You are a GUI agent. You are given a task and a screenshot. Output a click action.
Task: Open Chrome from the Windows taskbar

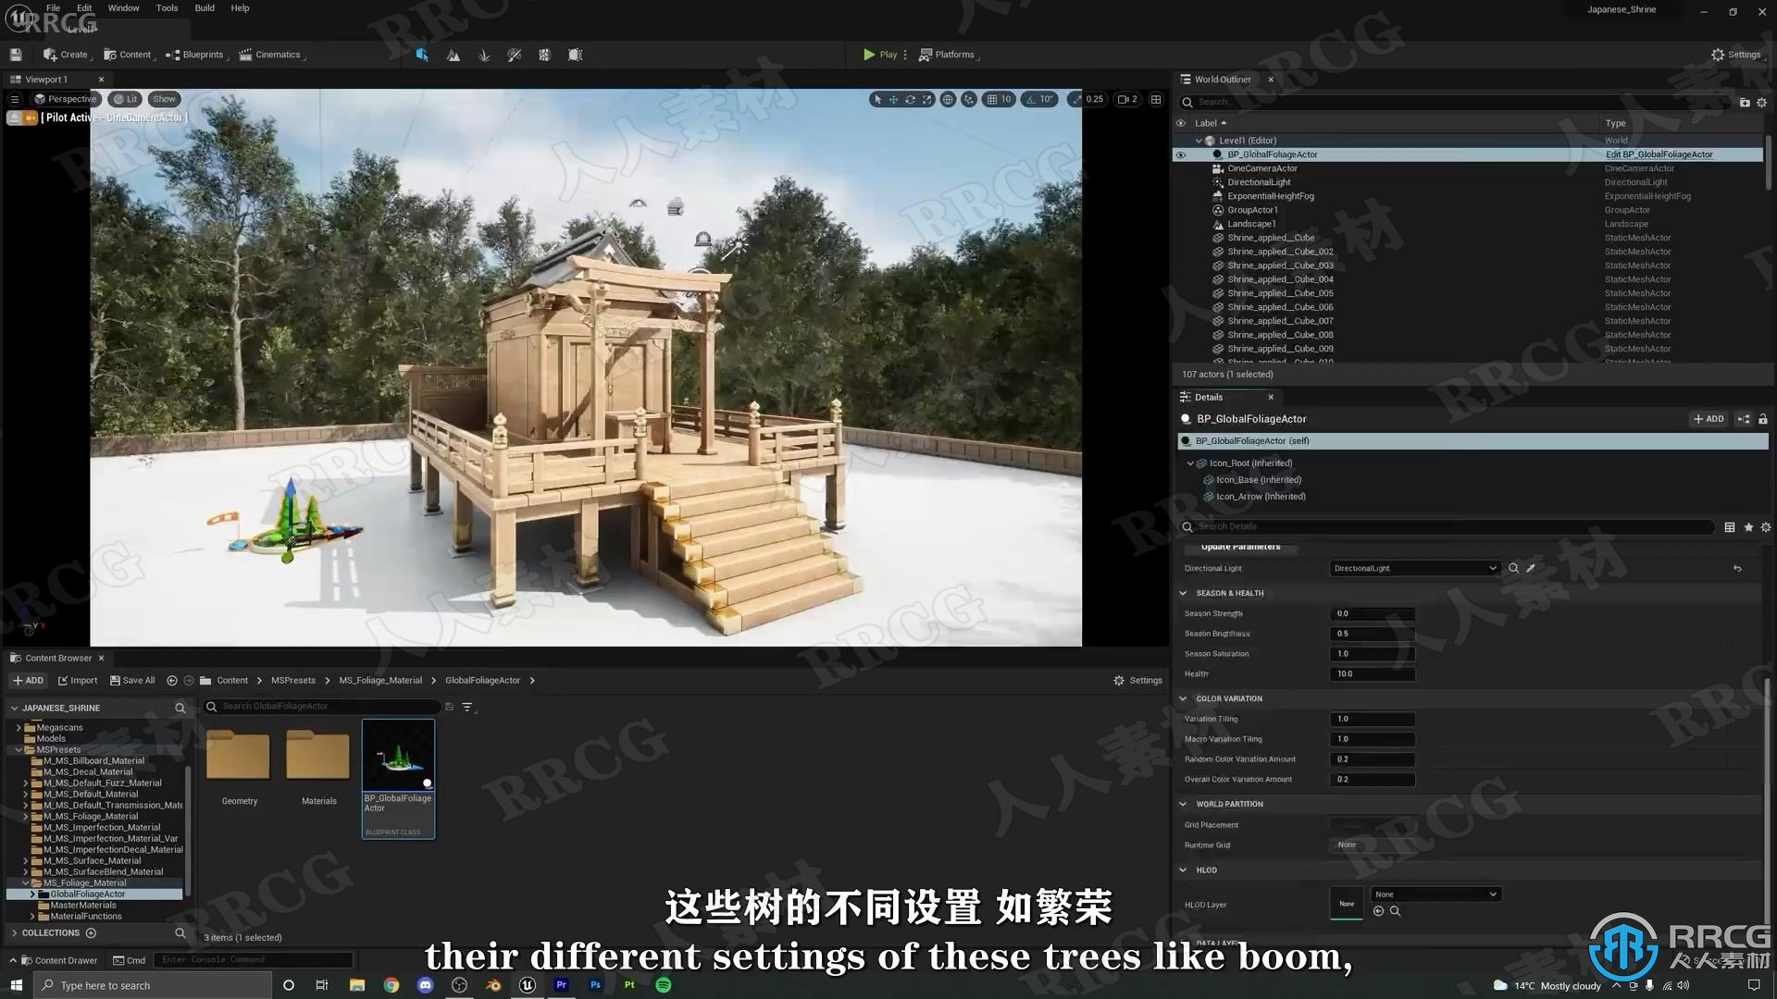coord(391,985)
